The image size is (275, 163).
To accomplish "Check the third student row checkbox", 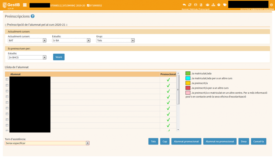I will pos(7,91).
